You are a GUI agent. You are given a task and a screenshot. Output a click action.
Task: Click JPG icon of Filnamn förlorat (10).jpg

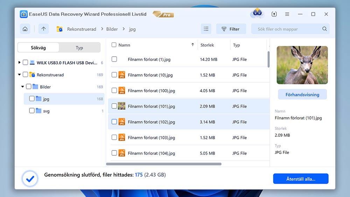pyautogui.click(x=122, y=75)
